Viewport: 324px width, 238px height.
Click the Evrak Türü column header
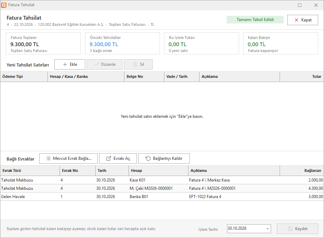tap(30, 171)
